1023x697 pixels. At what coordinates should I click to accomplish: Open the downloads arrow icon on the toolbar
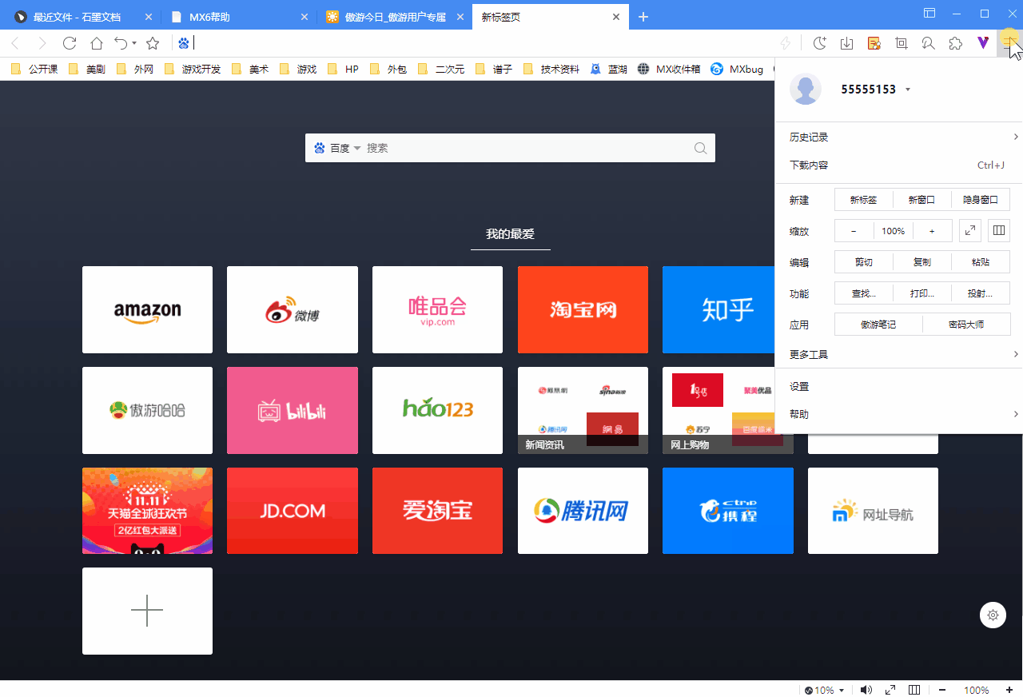point(846,43)
